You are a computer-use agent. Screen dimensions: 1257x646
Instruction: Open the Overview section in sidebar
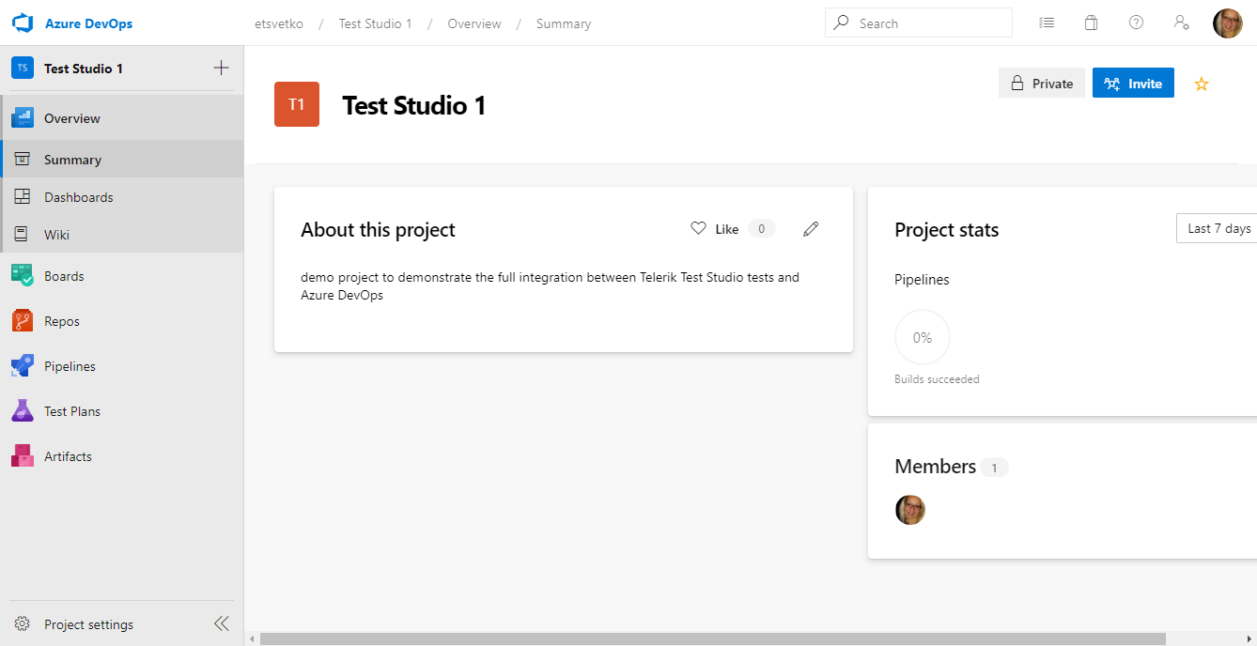[x=122, y=118]
